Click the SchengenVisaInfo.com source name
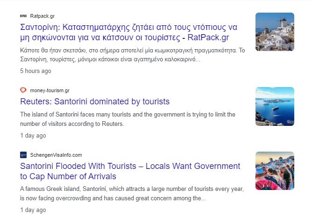The width and height of the screenshot is (312, 219). click(x=56, y=155)
